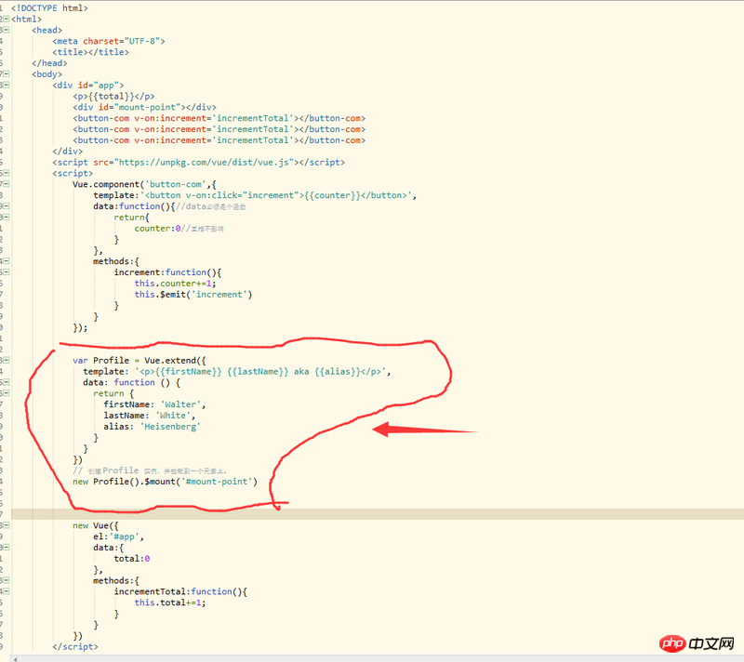
Task: Click the firstName: 'Walter', line
Action: [x=154, y=404]
